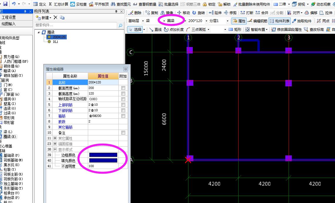This screenshot has height=203, width=335.
Task: Toggle the 构件列表 component list button
Action: tap(280, 21)
